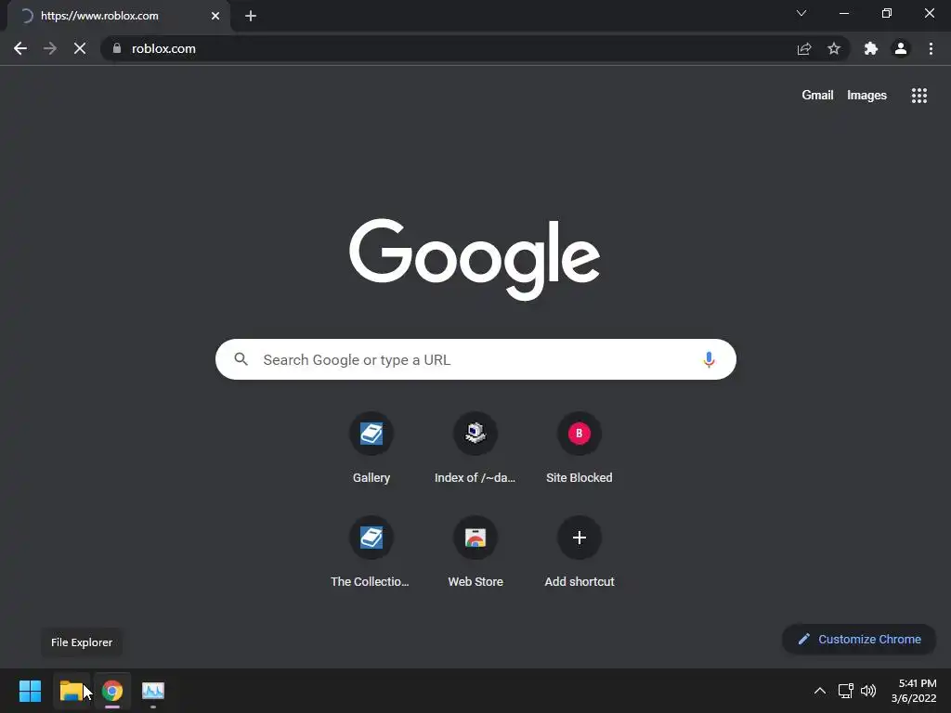Screen dimensions: 951x713
Task: Start voice search with the microphone
Action: [x=709, y=359]
